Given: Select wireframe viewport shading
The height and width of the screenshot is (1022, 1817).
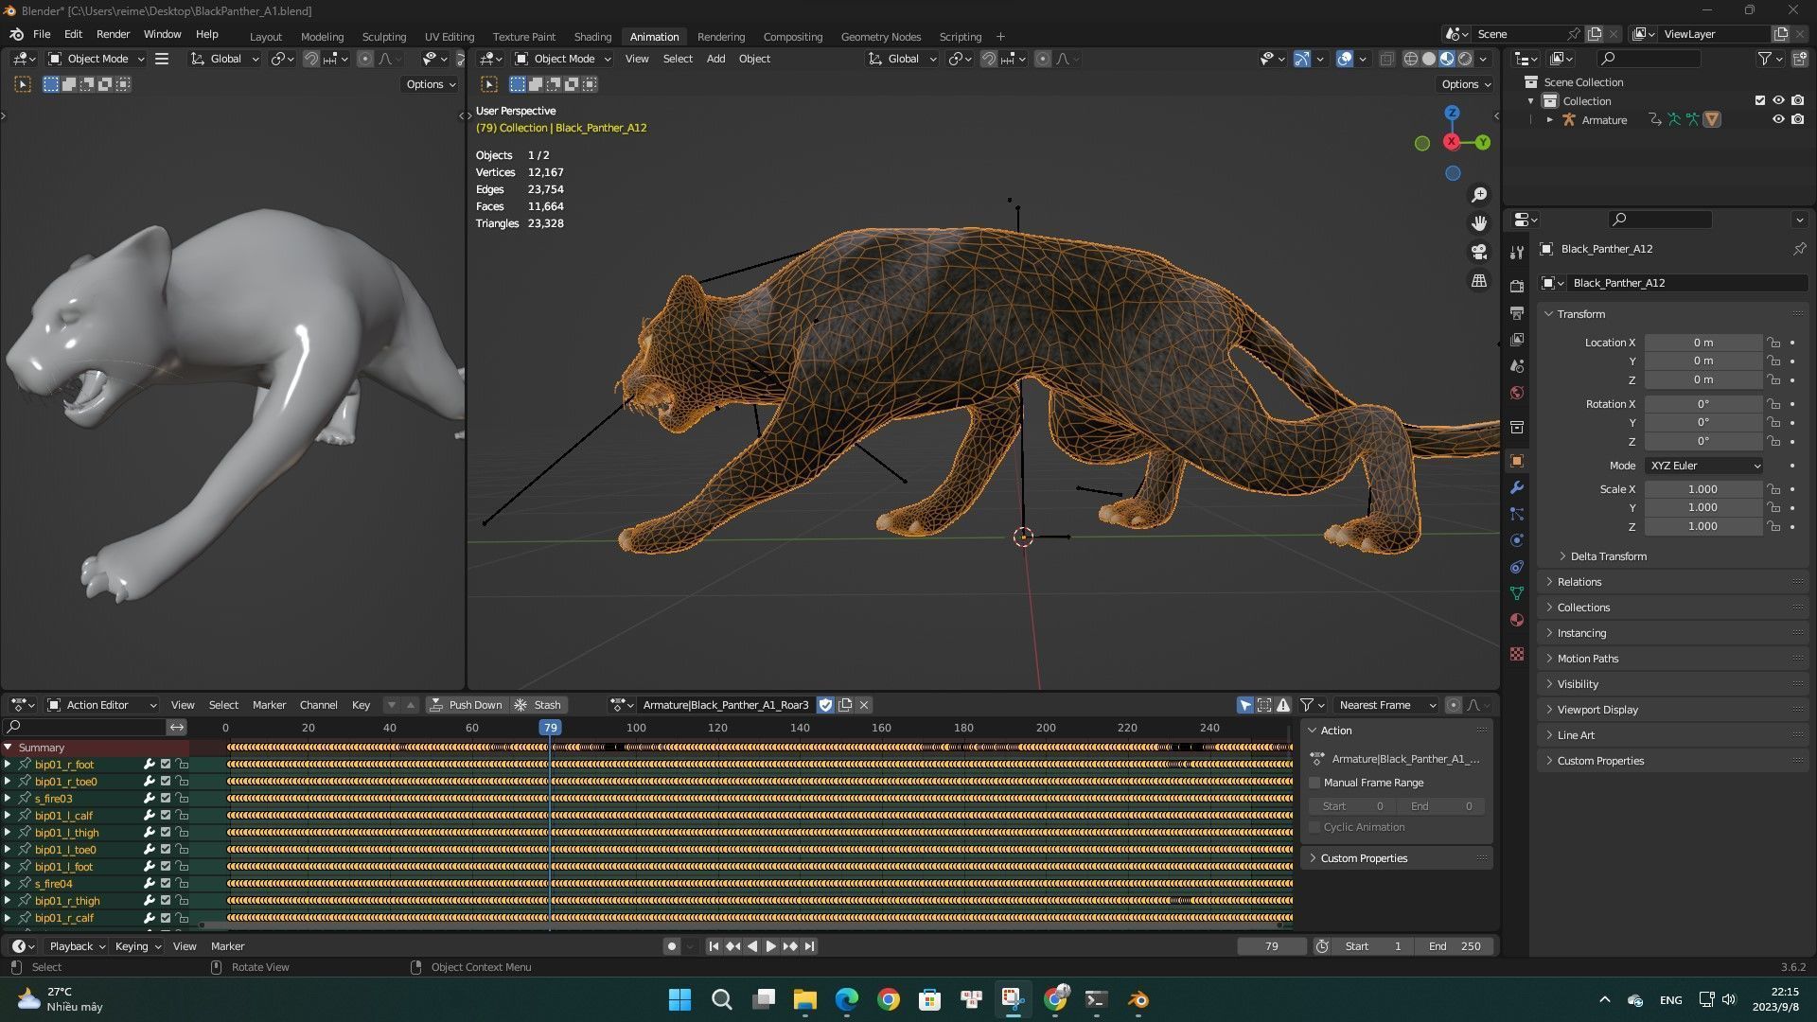Looking at the screenshot, I should coord(1410,59).
